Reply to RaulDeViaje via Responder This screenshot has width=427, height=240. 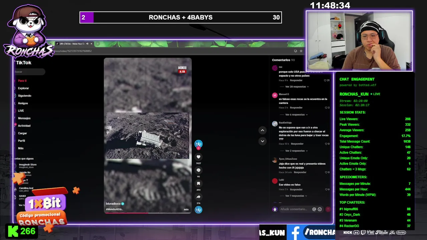[297, 144]
